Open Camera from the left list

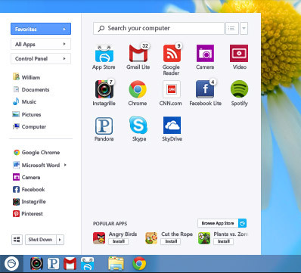(26, 177)
